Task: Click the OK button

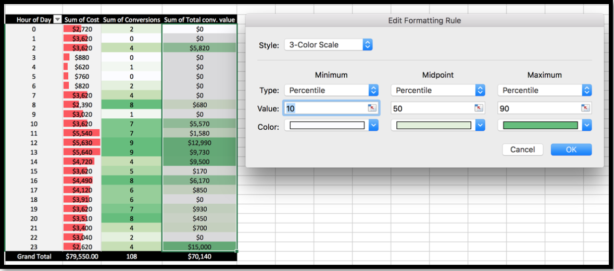Action: (x=571, y=150)
